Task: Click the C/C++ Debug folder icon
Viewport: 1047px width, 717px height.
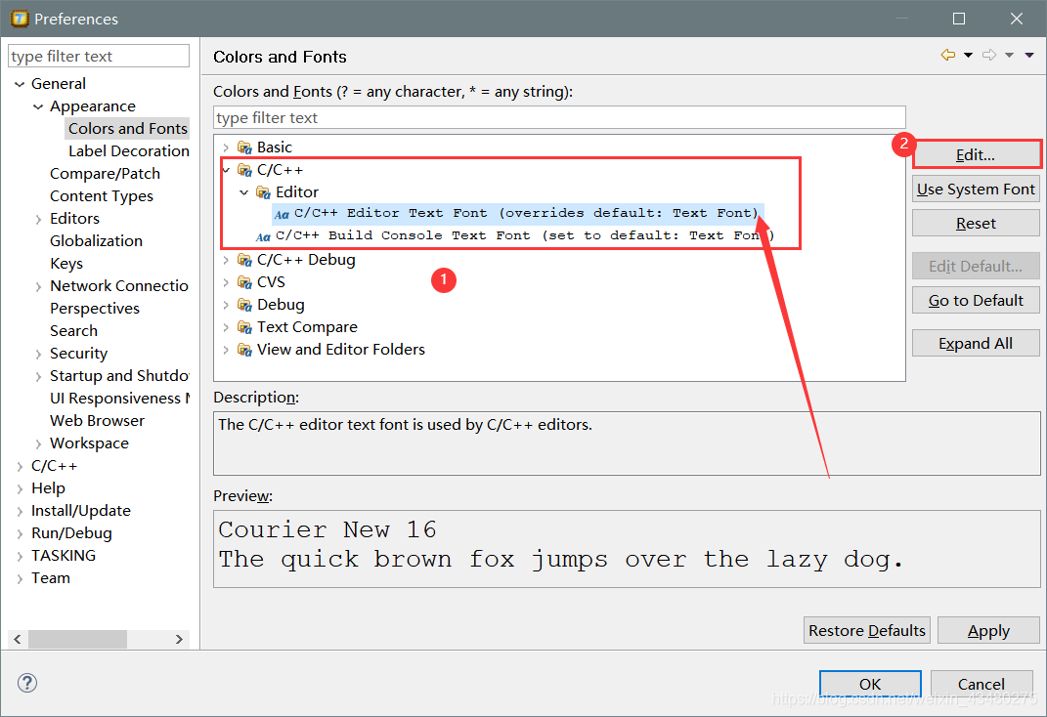Action: tap(244, 260)
